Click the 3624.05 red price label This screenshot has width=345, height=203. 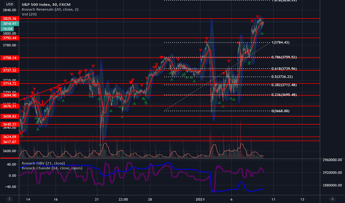coord(10,137)
